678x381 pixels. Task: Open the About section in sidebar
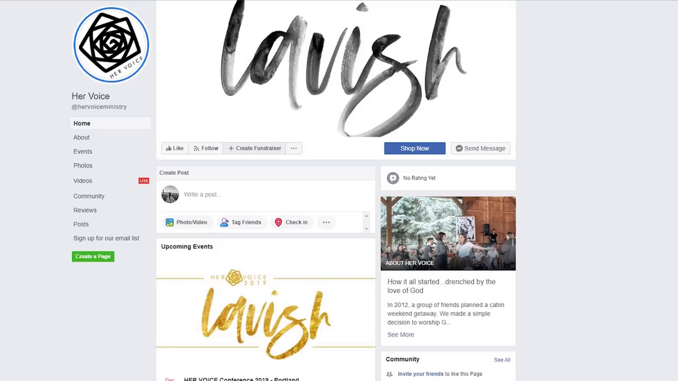coord(82,138)
